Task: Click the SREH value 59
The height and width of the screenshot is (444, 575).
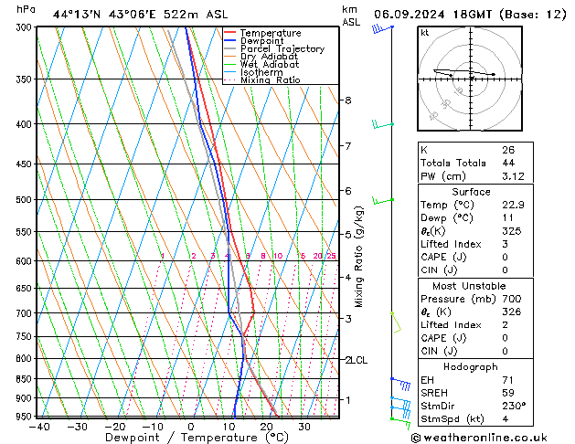Action: click(508, 393)
